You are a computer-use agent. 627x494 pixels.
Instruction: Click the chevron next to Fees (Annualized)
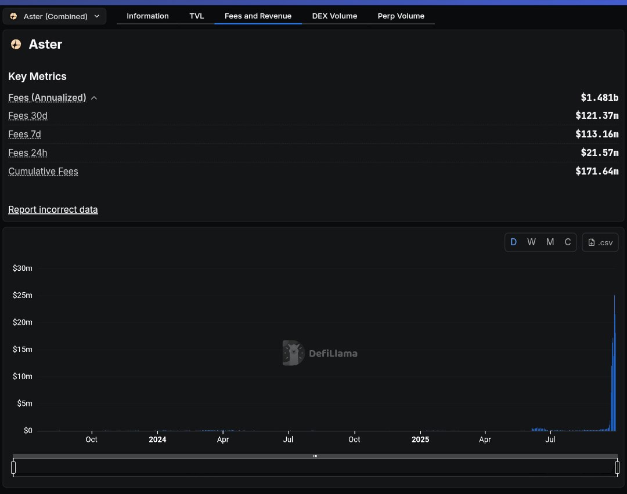coord(94,98)
